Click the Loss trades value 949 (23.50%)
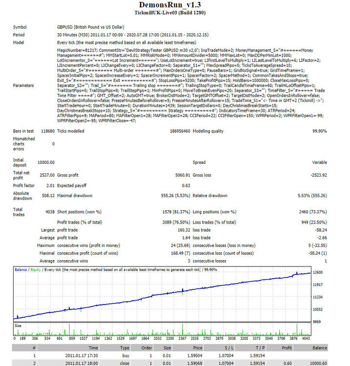Viewport: 350px width, 366px height. [314, 222]
